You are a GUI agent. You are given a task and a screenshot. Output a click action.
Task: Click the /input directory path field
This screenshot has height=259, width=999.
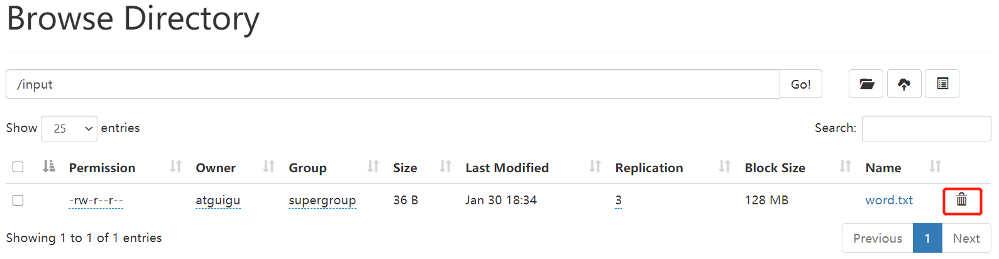pyautogui.click(x=393, y=84)
